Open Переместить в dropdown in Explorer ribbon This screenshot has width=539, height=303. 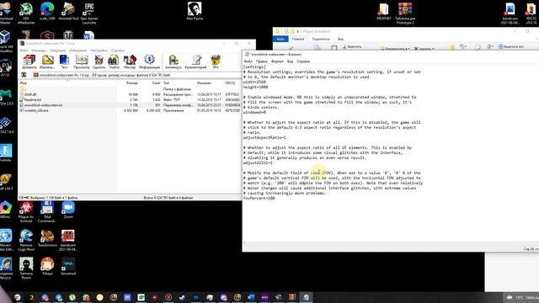click(x=395, y=49)
